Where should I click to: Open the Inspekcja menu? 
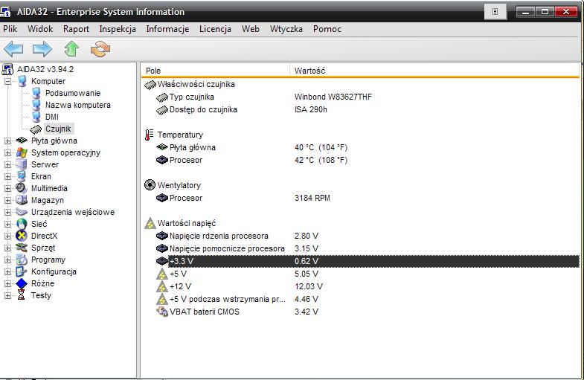pos(118,29)
